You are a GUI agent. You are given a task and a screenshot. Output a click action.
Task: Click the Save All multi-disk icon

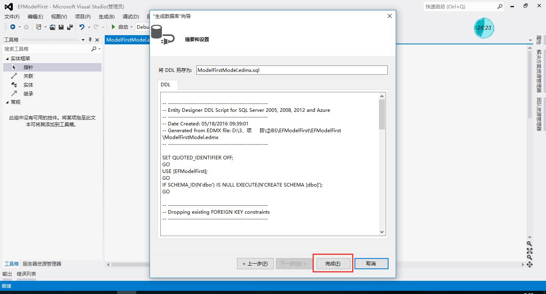coord(70,27)
